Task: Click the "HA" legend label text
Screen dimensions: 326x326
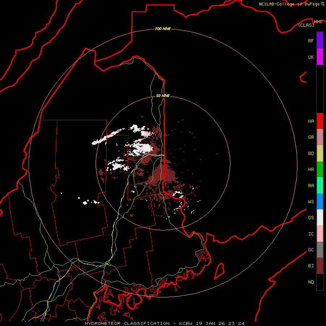Action: 311,121
